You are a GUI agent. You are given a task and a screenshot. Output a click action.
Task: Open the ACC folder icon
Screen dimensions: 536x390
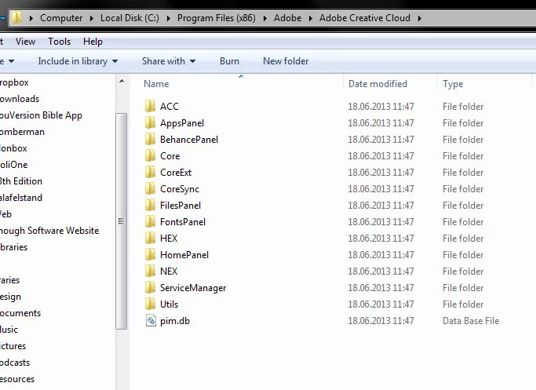[150, 106]
